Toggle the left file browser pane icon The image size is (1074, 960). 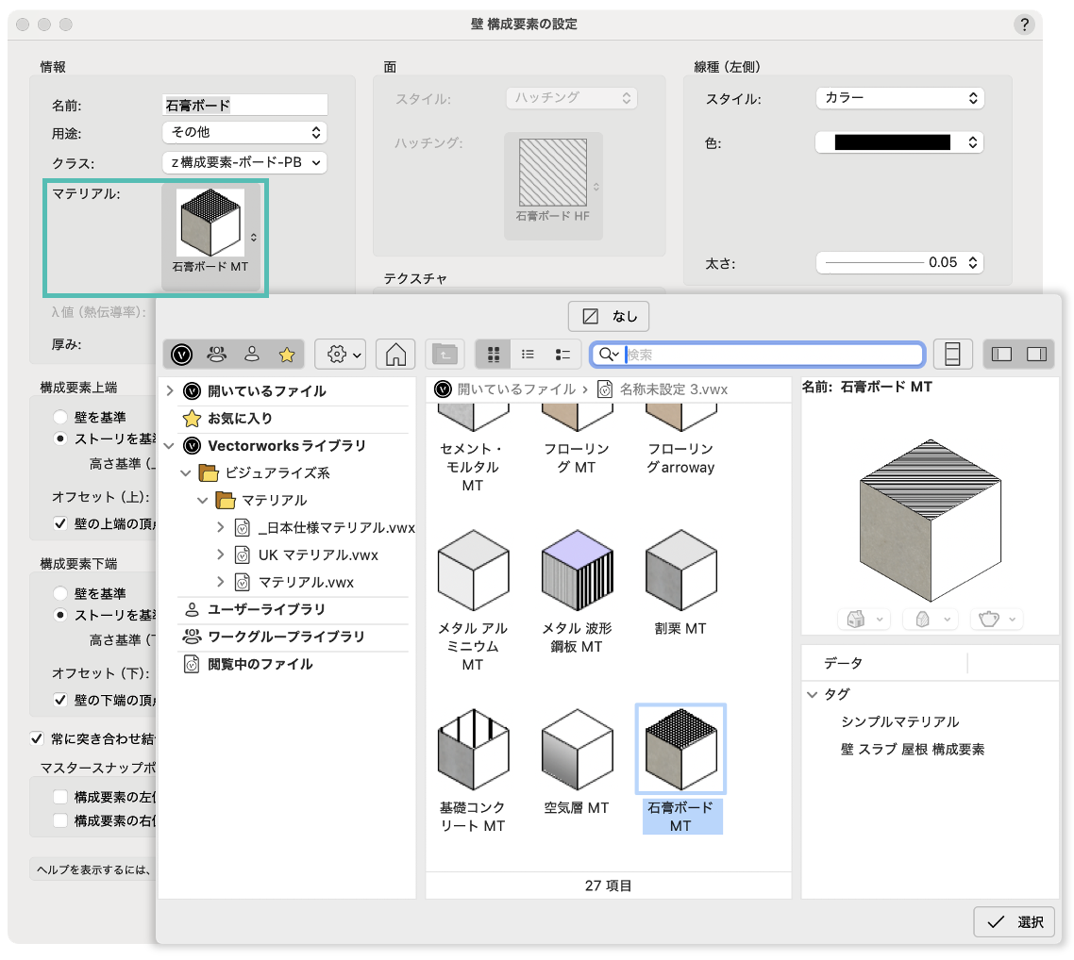[1002, 355]
